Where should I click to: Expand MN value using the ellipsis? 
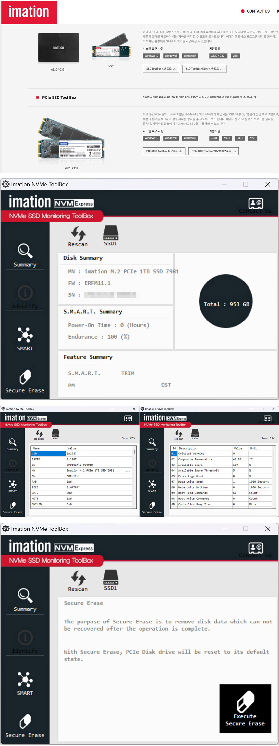pos(128,471)
